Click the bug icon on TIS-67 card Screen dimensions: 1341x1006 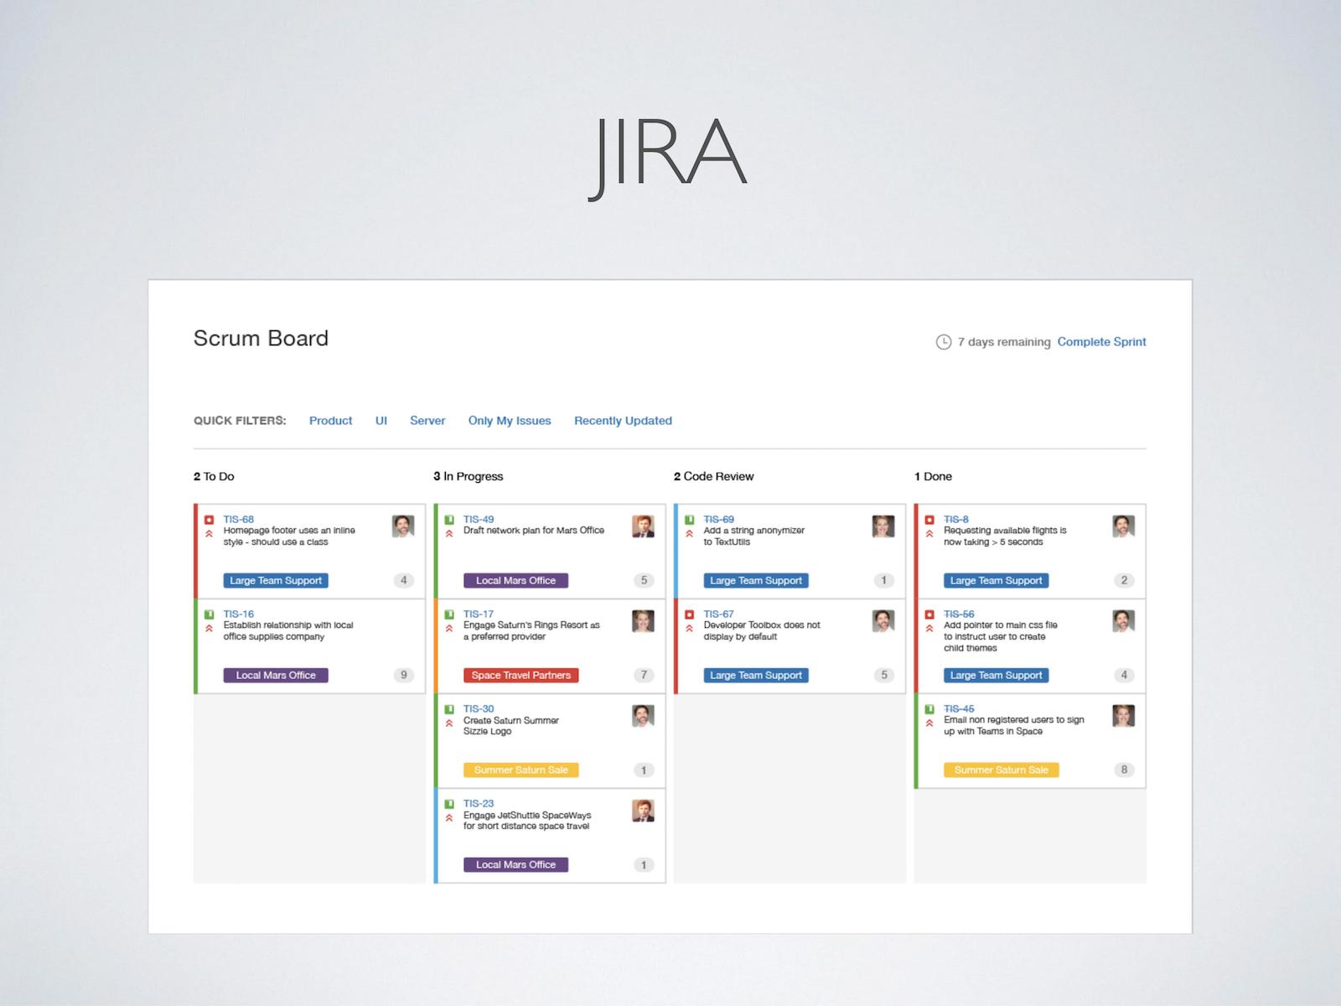690,614
